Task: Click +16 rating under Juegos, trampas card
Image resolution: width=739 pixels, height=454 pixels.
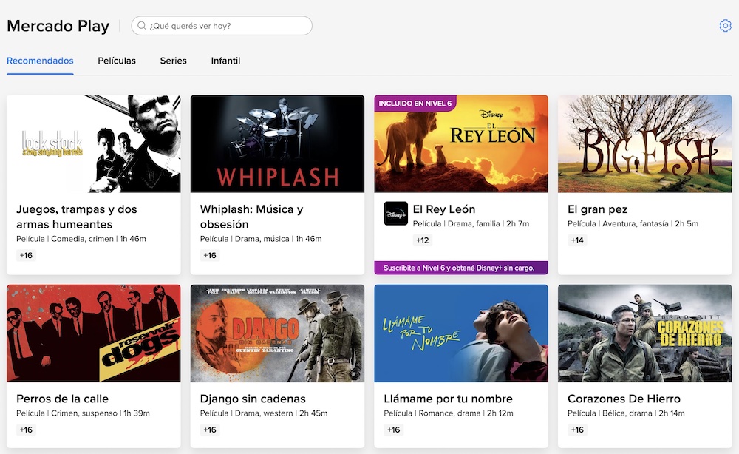Action: click(x=26, y=255)
